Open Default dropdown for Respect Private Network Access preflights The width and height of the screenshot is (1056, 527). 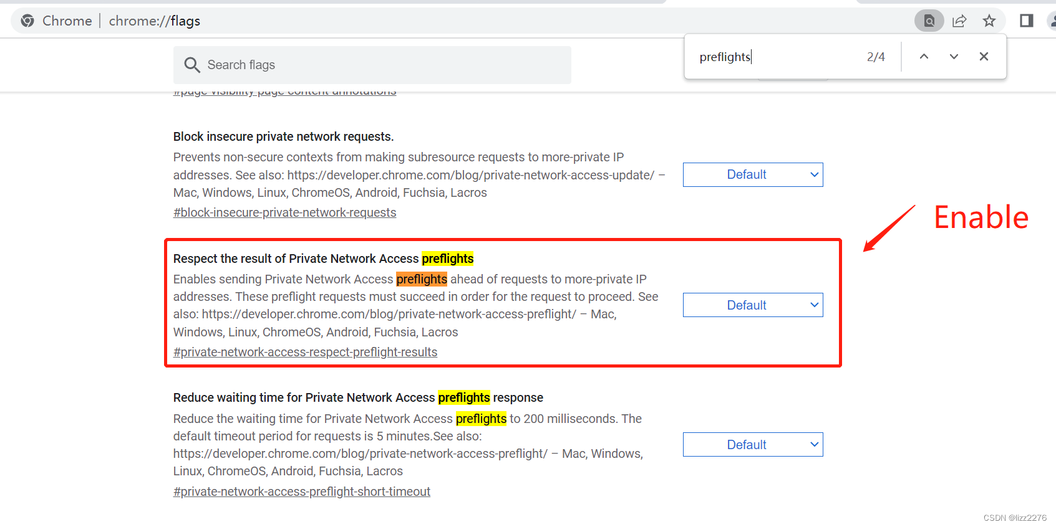[x=753, y=305]
